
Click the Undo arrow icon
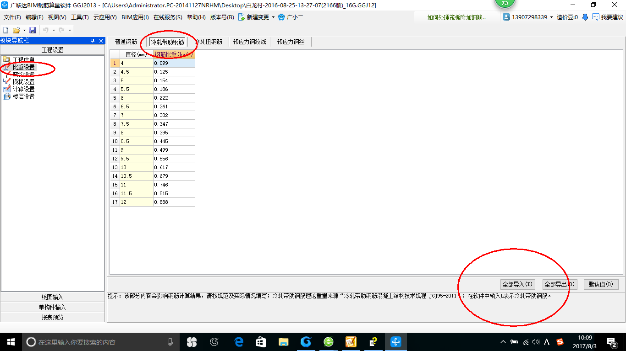pyautogui.click(x=45, y=30)
